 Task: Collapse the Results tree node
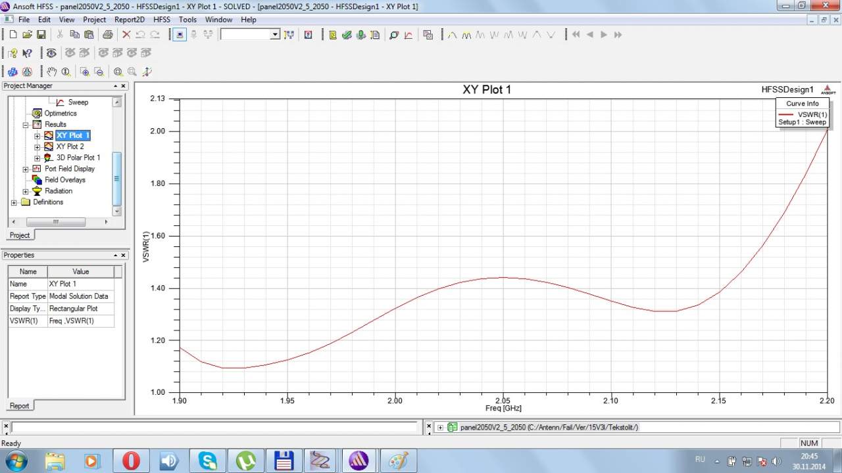coord(26,124)
